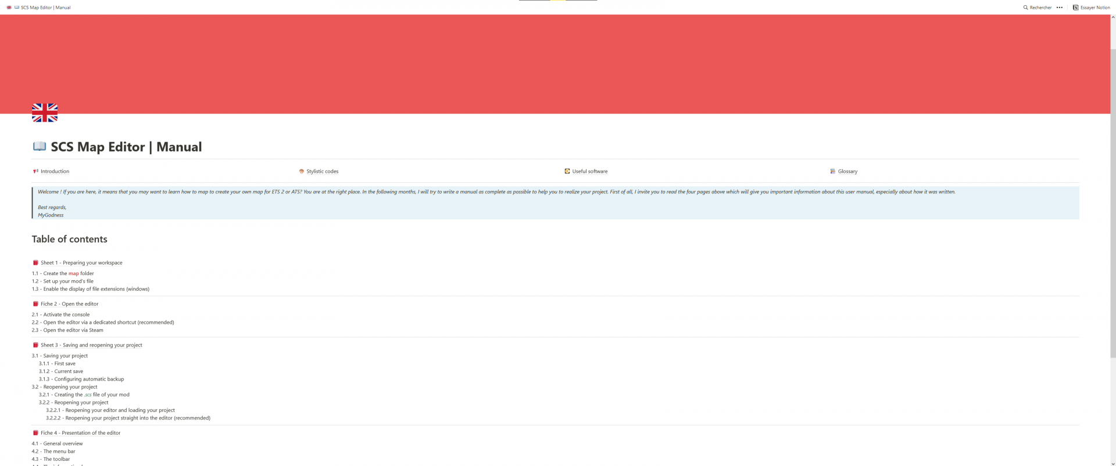1116x466 pixels.
Task: Open Sheet 3 - Saving and reopening your project
Action: [x=91, y=345]
